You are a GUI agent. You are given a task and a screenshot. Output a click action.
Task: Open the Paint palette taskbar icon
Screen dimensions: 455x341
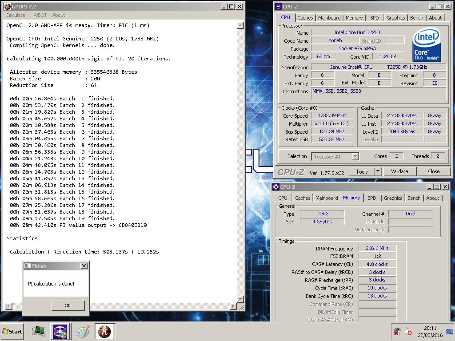tap(83, 332)
